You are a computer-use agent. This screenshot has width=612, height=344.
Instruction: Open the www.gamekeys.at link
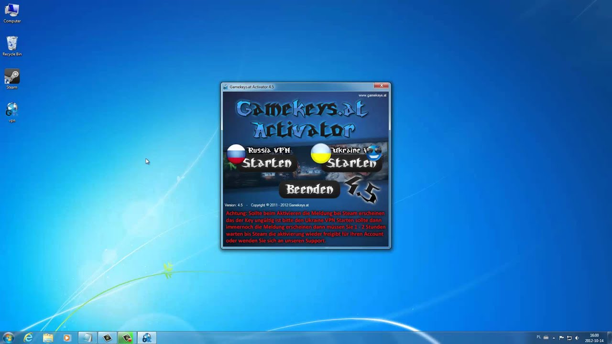pyautogui.click(x=372, y=95)
